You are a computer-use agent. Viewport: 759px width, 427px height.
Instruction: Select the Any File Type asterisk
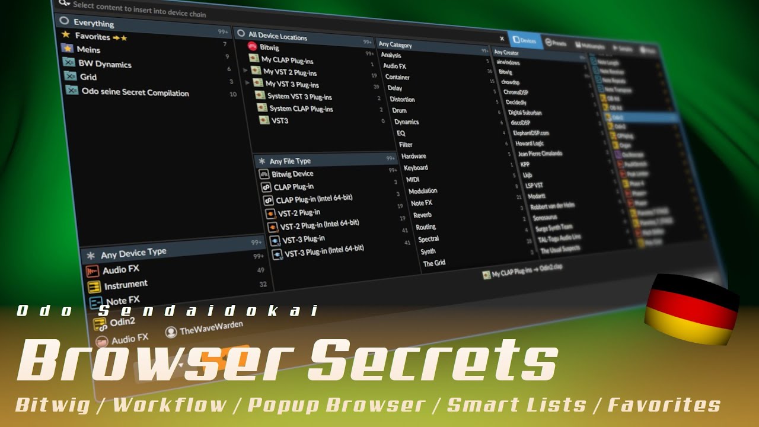(261, 161)
